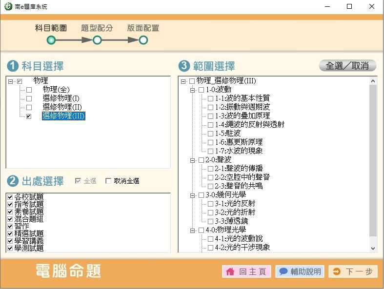Check 1-2:振動與週期波 checkbox
The image size is (384, 289).
click(x=210, y=107)
